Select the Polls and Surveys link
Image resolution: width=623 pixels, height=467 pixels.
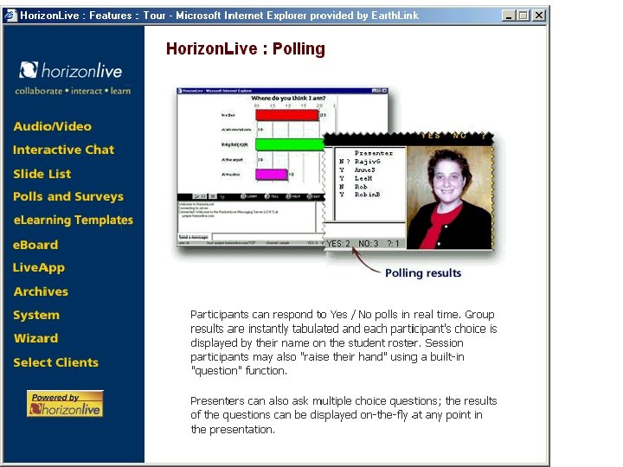(x=68, y=196)
